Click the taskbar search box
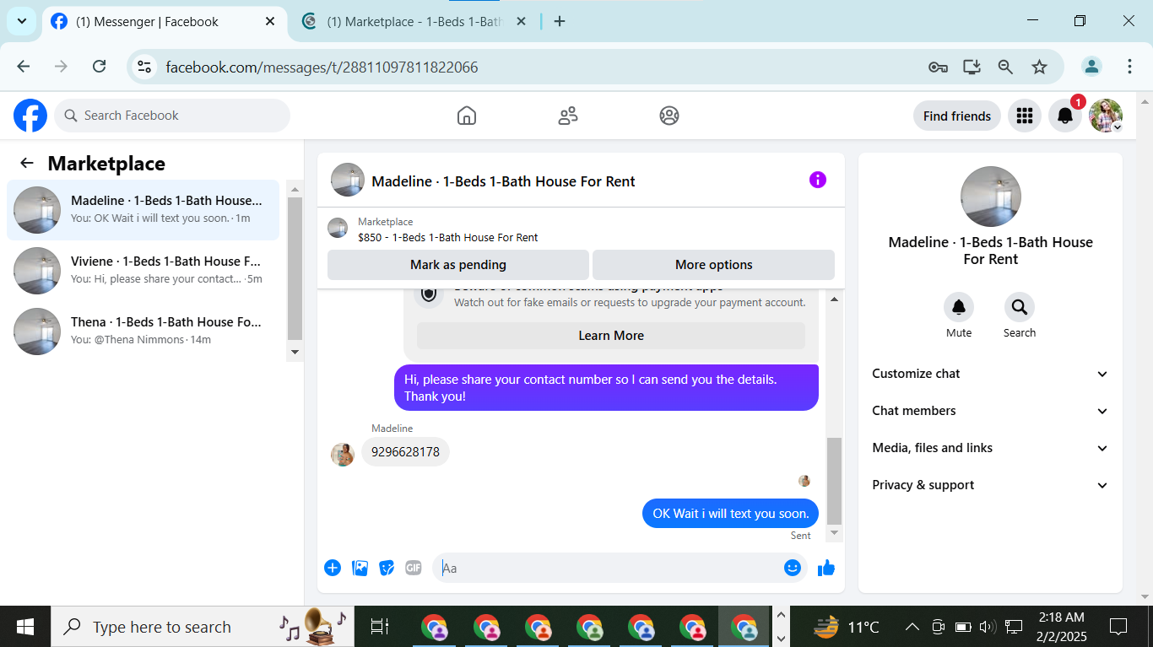The image size is (1153, 647). pos(203,627)
